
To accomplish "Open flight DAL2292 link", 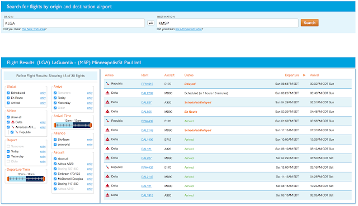I will tap(147, 93).
